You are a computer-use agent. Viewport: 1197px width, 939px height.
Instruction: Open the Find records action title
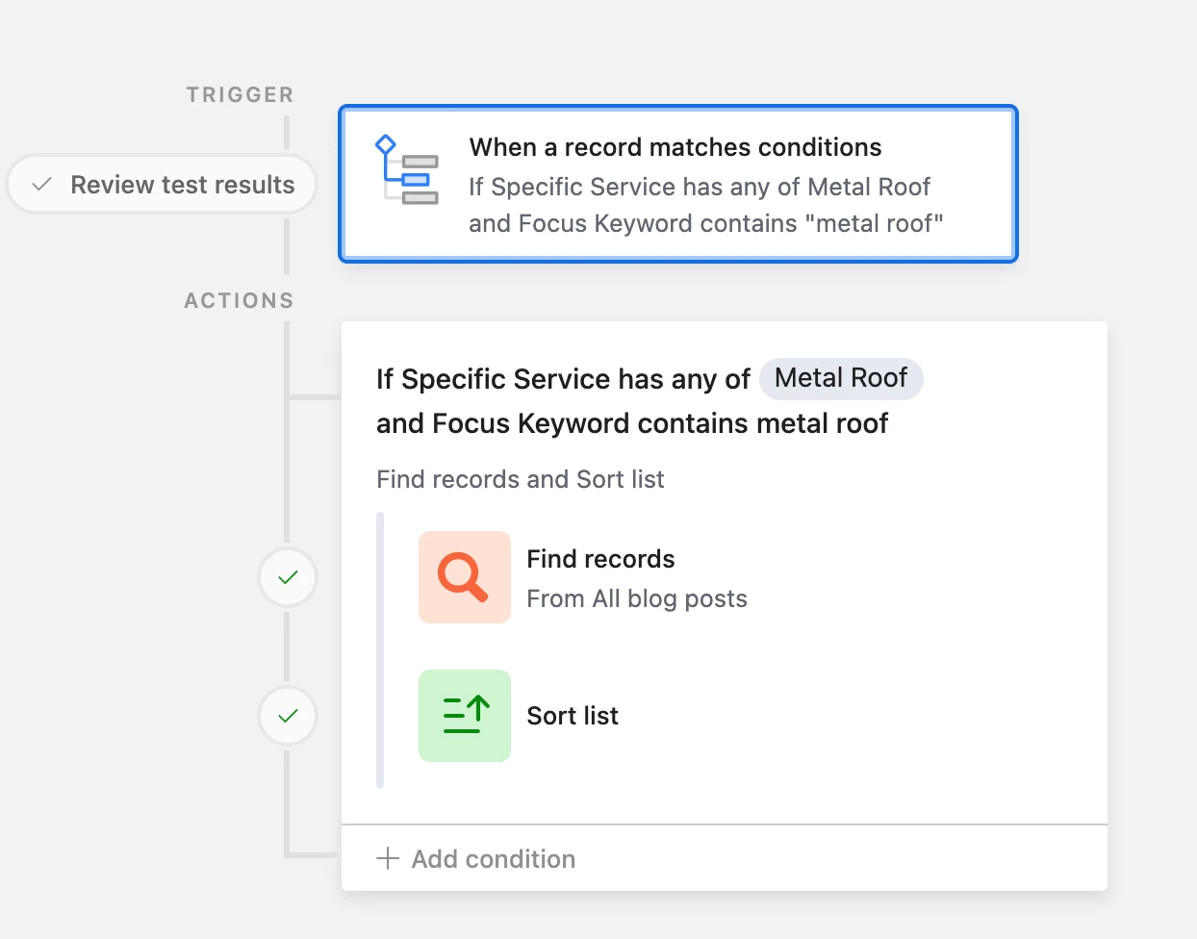click(x=600, y=559)
